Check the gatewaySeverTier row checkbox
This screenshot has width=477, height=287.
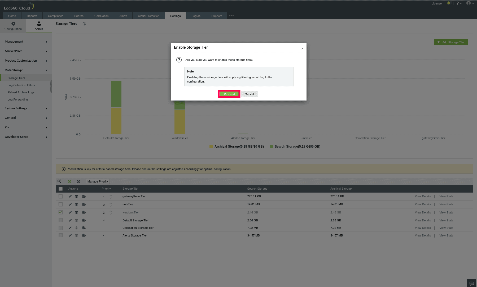click(60, 196)
